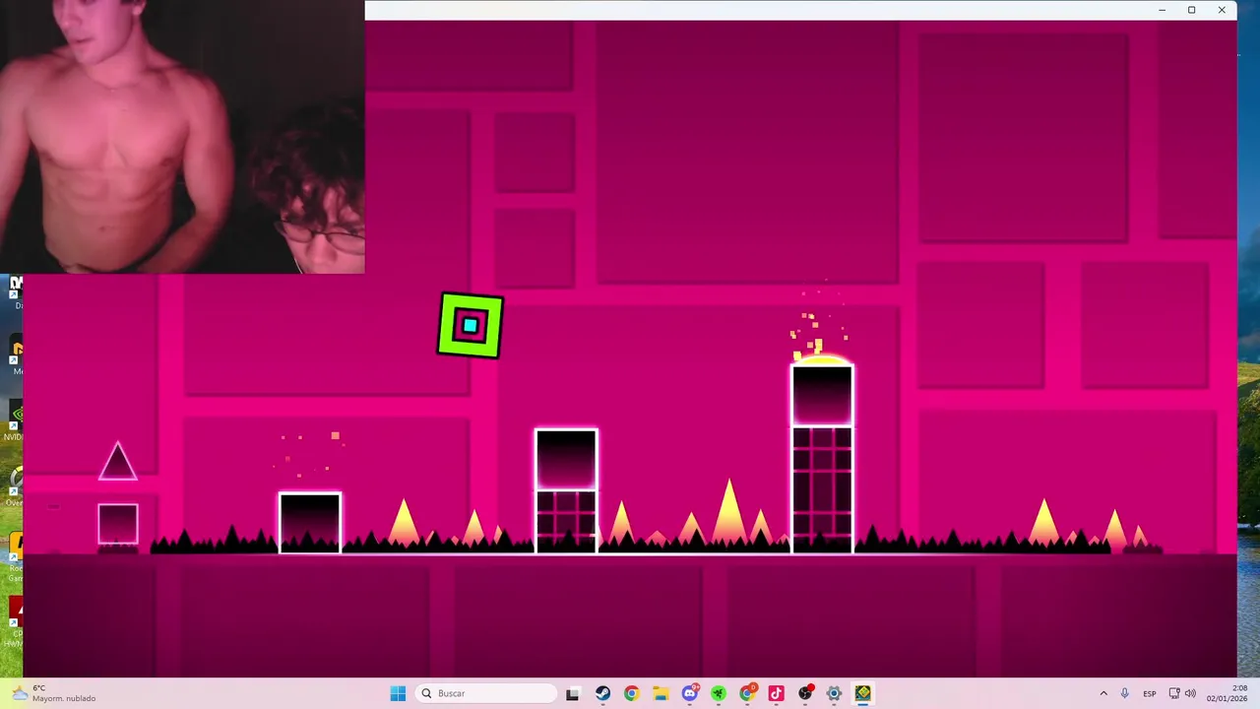Launch the plain Google Chrome taskbar icon
1260x709 pixels.
(x=631, y=693)
